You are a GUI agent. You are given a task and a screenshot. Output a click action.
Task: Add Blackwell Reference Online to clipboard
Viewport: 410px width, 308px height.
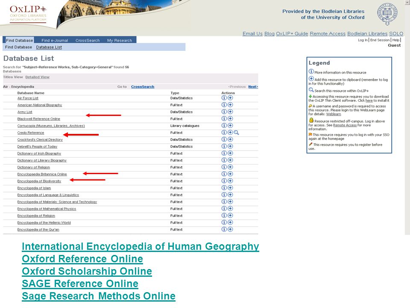click(230, 118)
